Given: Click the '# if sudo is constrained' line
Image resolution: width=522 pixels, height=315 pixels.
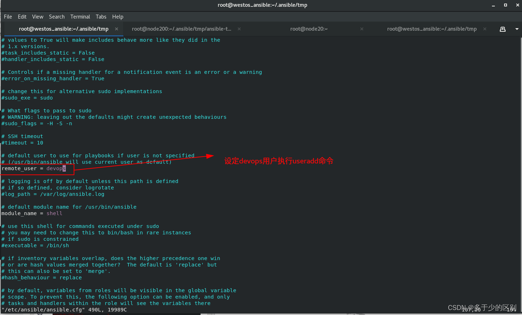Looking at the screenshot, I should click(x=40, y=239).
